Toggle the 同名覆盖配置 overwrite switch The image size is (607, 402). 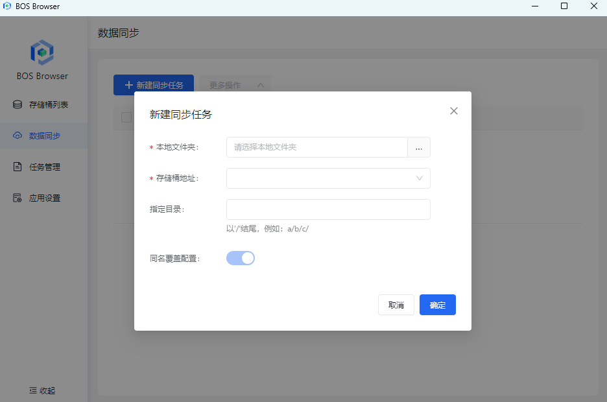(x=241, y=258)
